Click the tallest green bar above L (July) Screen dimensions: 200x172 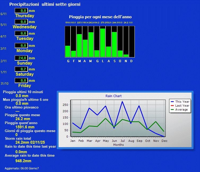(103, 43)
